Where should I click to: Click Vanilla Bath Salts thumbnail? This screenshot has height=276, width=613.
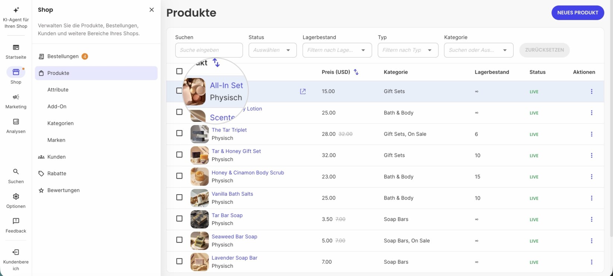(200, 198)
